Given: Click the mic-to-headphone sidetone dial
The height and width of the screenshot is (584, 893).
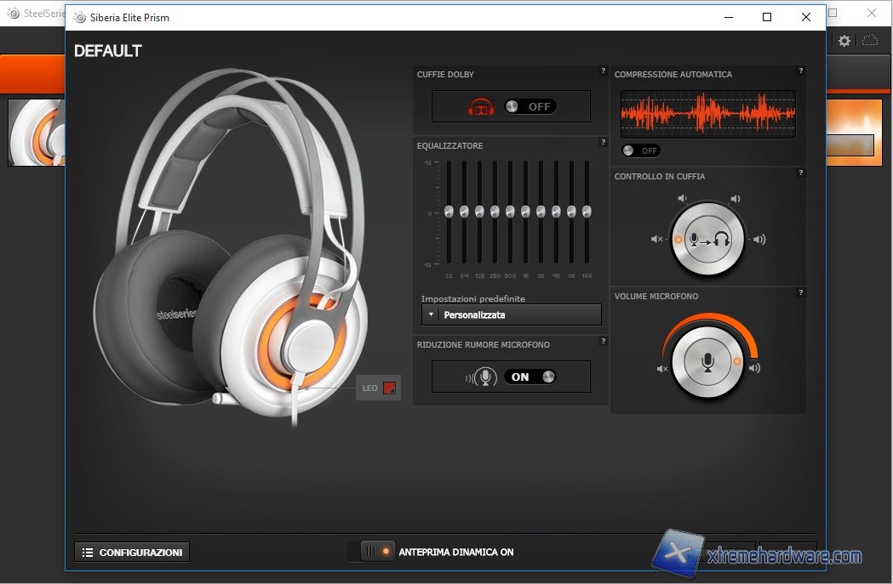Looking at the screenshot, I should (707, 240).
